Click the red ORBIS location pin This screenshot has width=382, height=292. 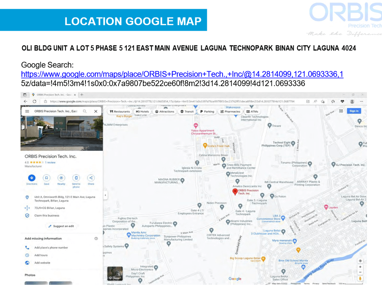[235, 191]
